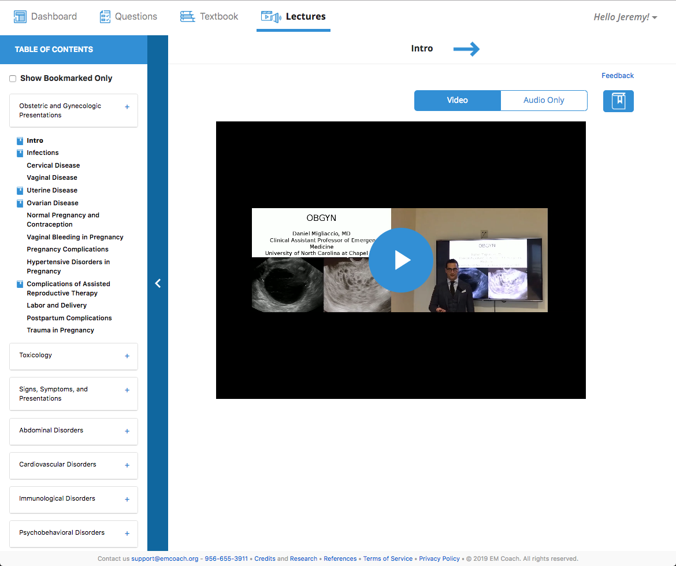The width and height of the screenshot is (676, 566).
Task: Select Labor and Delivery lecture
Action: (x=57, y=305)
